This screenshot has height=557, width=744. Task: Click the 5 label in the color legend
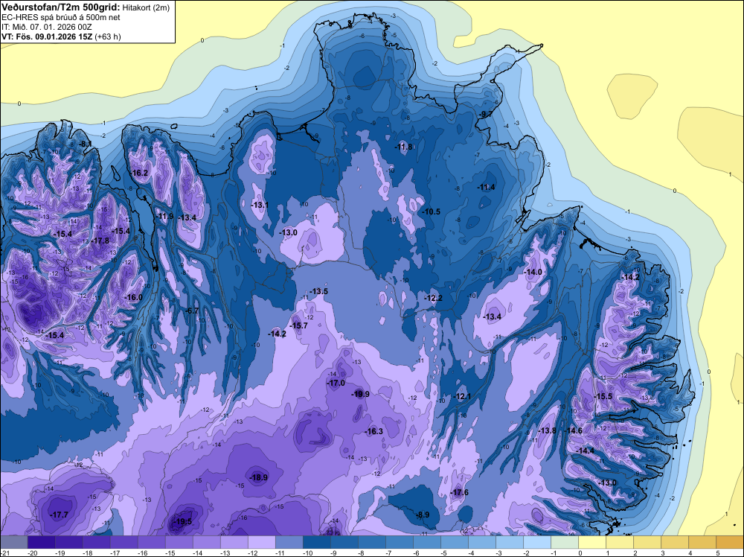click(x=718, y=553)
